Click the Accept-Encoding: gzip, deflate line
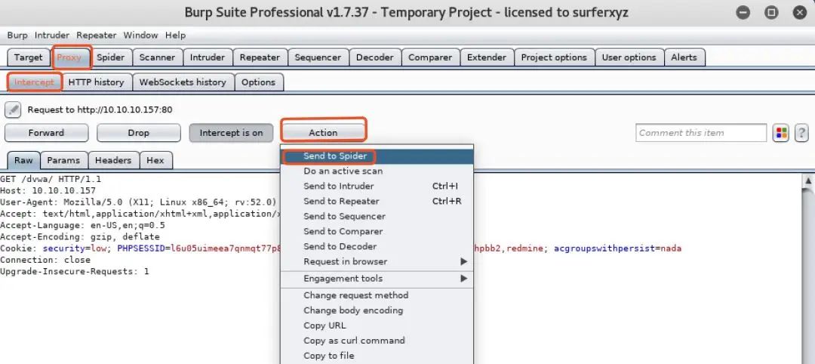 [x=80, y=236]
